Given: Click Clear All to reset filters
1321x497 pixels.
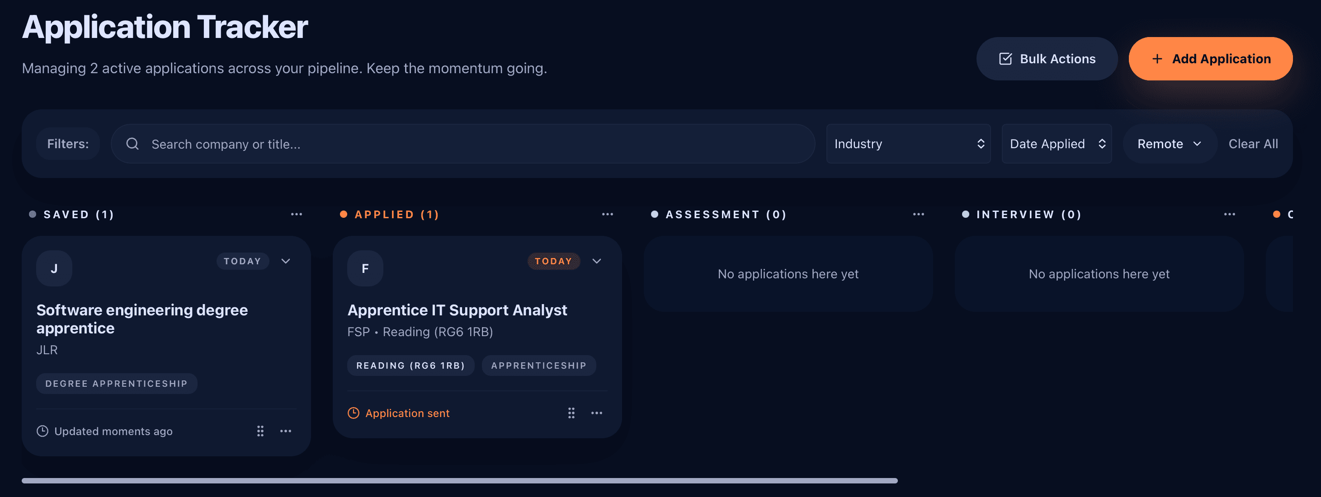Looking at the screenshot, I should pyautogui.click(x=1253, y=144).
